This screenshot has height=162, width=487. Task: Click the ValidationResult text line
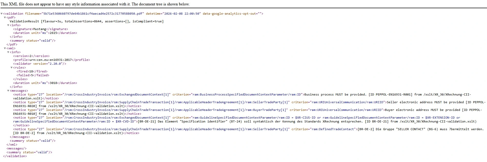click(86, 21)
